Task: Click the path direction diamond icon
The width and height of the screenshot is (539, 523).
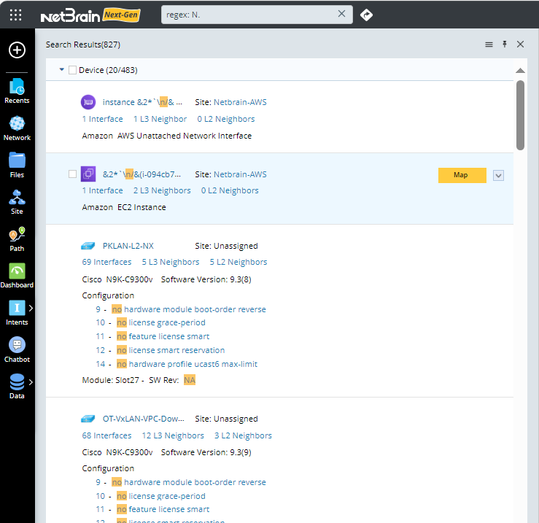Action: [366, 15]
